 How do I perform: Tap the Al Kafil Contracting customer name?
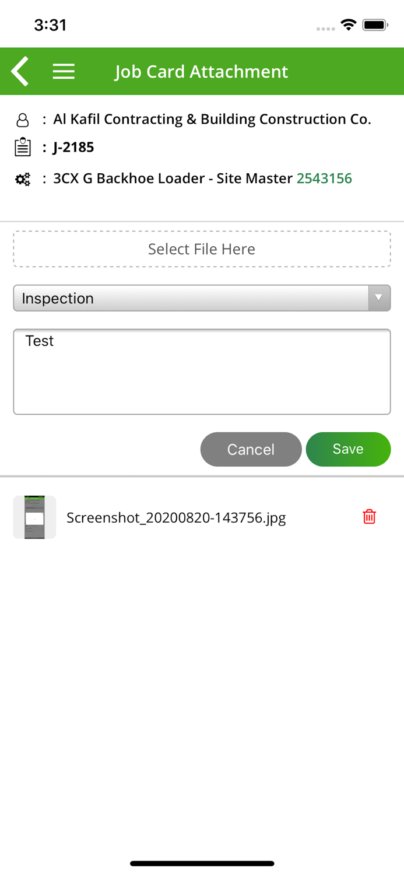(x=212, y=120)
